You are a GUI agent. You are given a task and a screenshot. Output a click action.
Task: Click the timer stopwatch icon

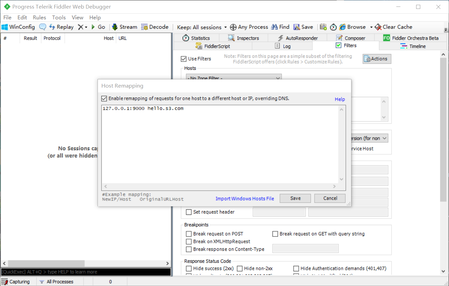click(333, 27)
